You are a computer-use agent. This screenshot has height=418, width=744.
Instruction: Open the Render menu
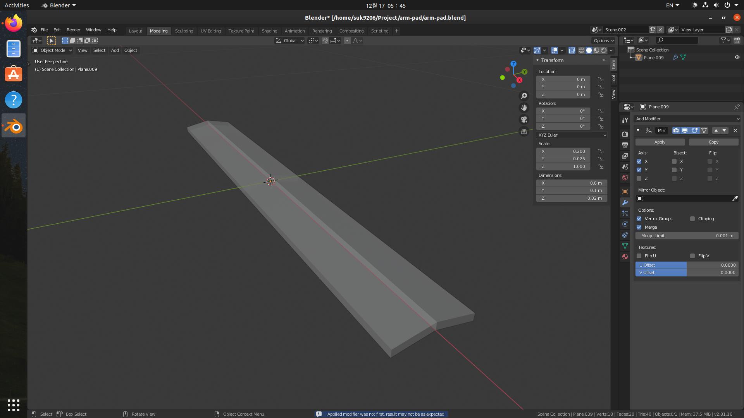tap(73, 30)
